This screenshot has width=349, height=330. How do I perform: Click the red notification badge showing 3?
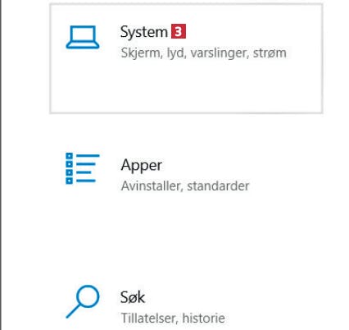click(179, 31)
